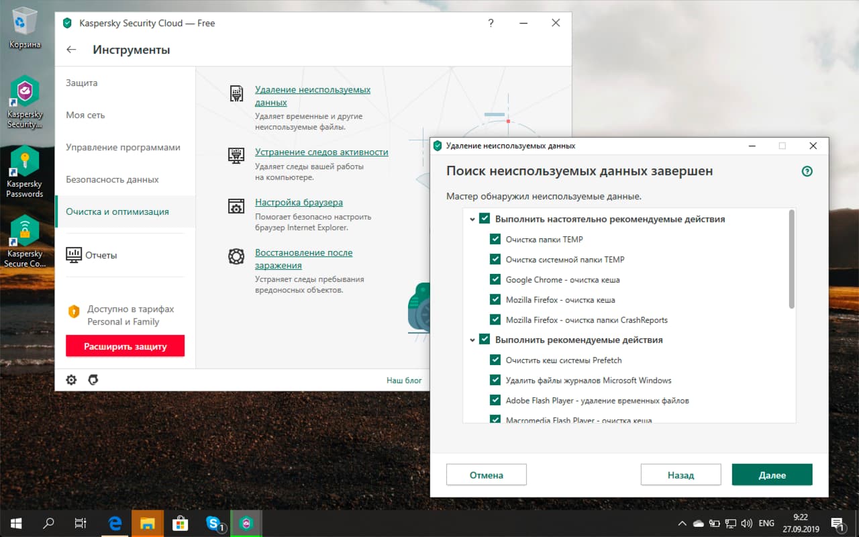859x537 pixels.
Task: Click the Kaspersky icon in the taskbar
Action: 247,523
